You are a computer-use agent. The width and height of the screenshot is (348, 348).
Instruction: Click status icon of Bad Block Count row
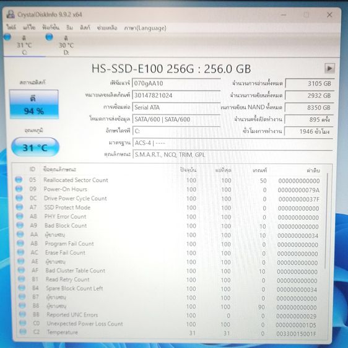[20, 225]
